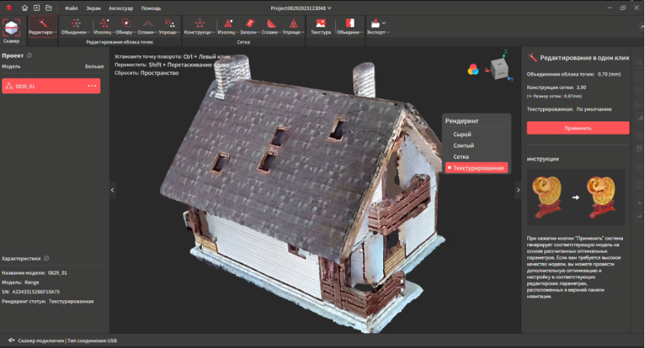
Task: Select the Сырой rendering option
Action: click(x=462, y=134)
